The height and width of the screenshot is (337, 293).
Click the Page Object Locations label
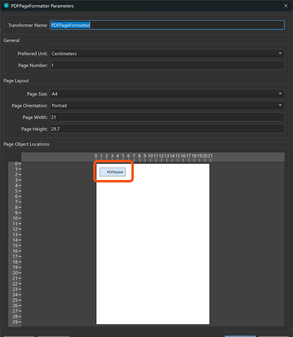[x=26, y=144]
